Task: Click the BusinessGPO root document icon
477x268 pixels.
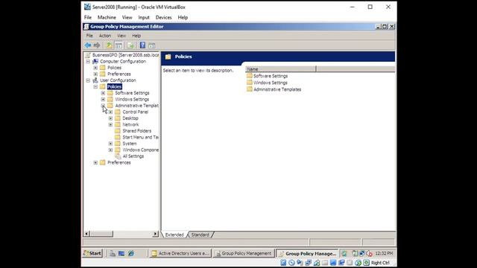Action: coord(88,55)
